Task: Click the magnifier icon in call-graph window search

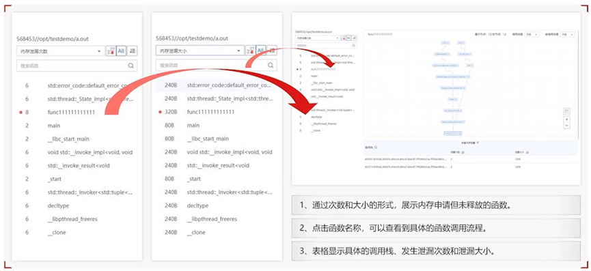Action: [x=353, y=45]
